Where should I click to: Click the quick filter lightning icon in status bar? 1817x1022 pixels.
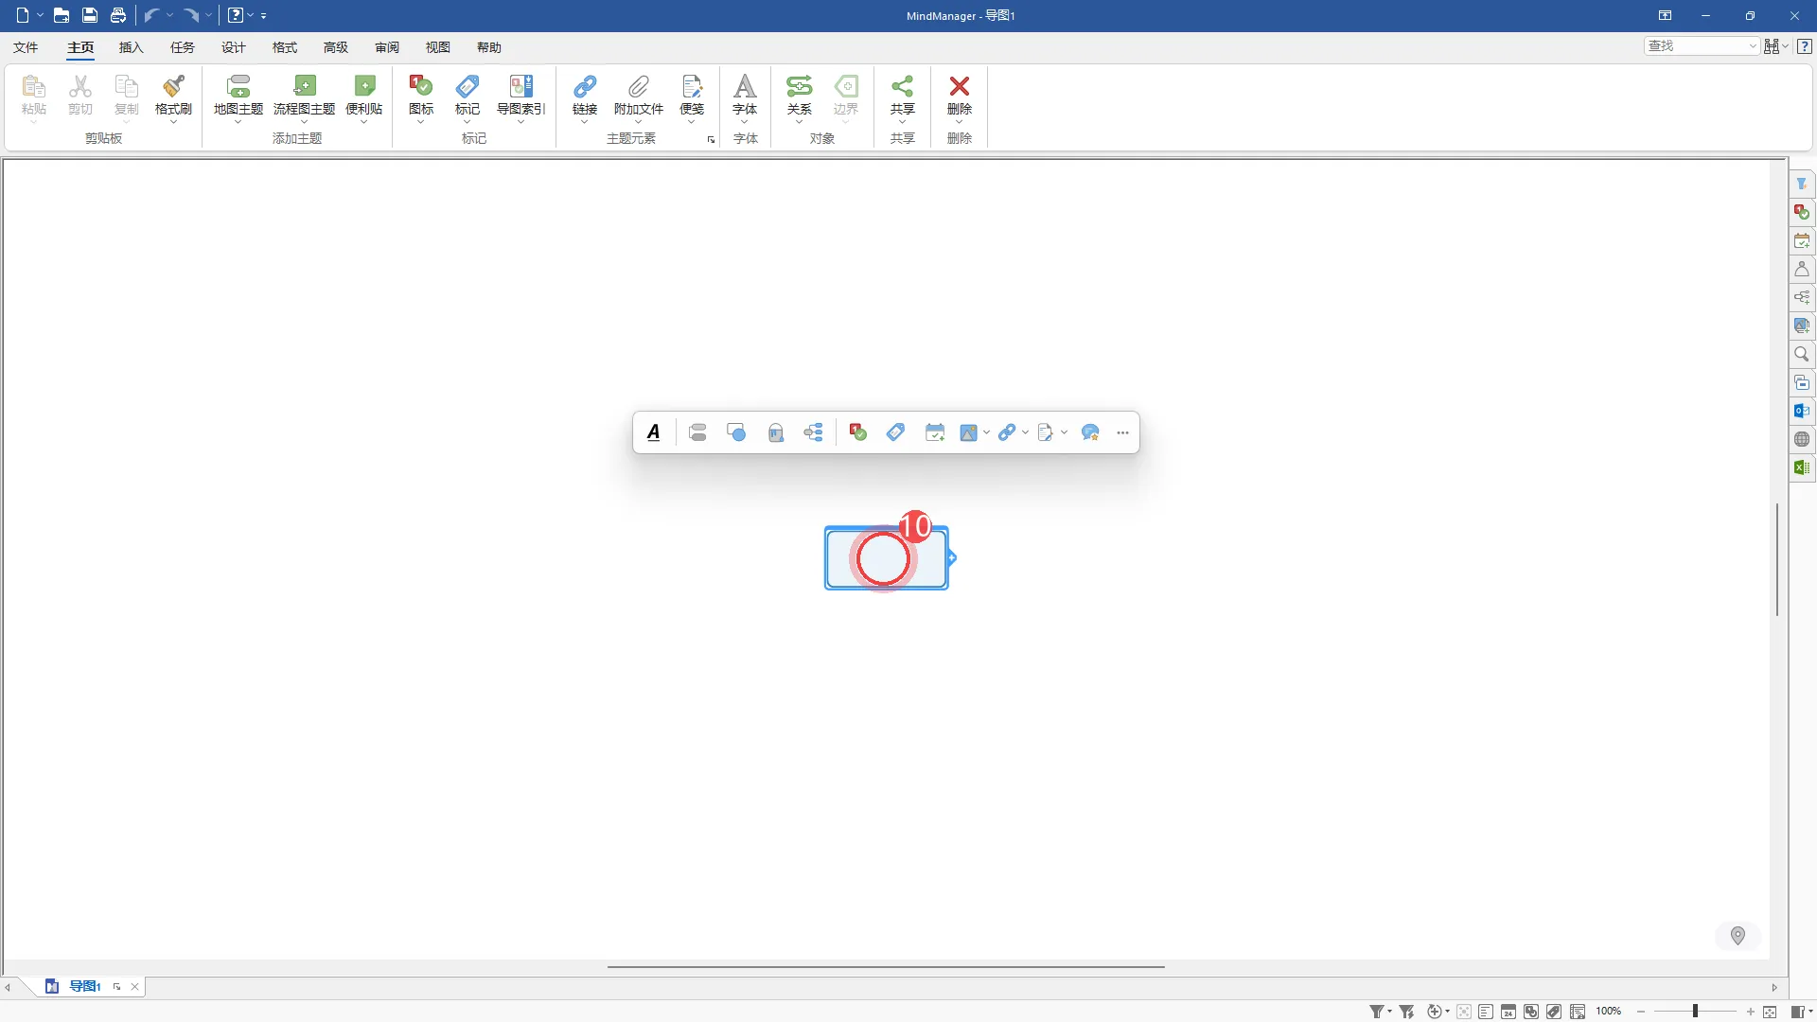pos(1407,1012)
